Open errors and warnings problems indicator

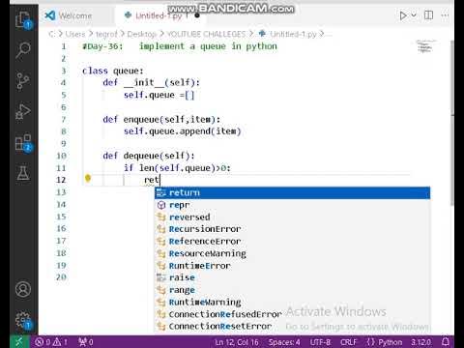51,342
